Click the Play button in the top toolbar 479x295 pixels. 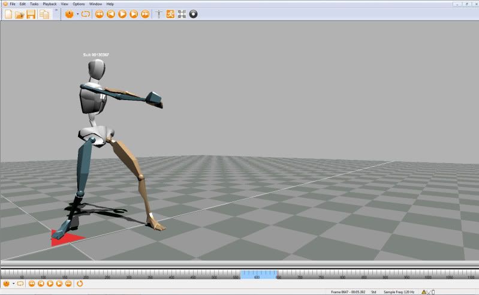[x=122, y=14]
